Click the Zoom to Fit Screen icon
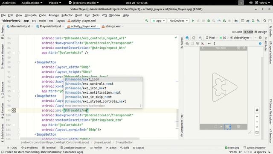 (x=257, y=133)
